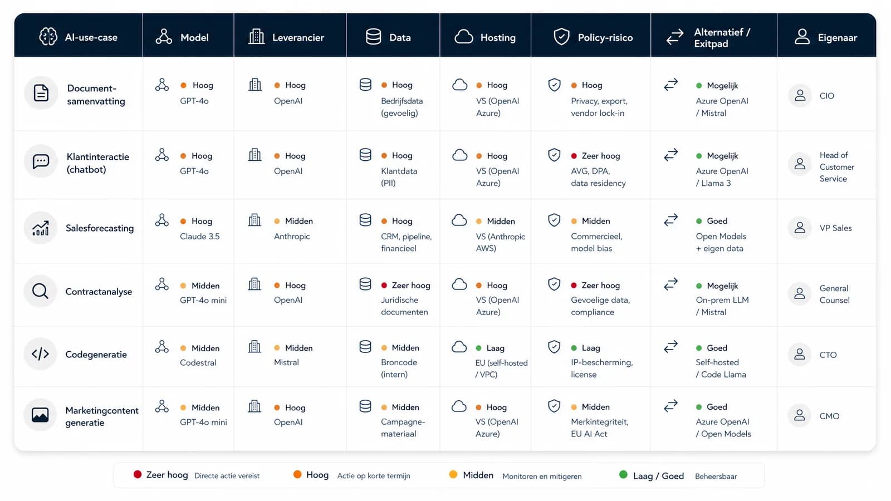
Task: Click the On-prem LLM / Mistral alternative
Action: [722, 306]
